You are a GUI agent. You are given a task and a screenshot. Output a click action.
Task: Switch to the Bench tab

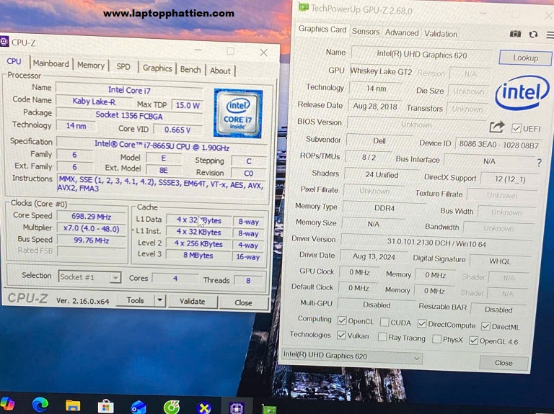pos(190,69)
